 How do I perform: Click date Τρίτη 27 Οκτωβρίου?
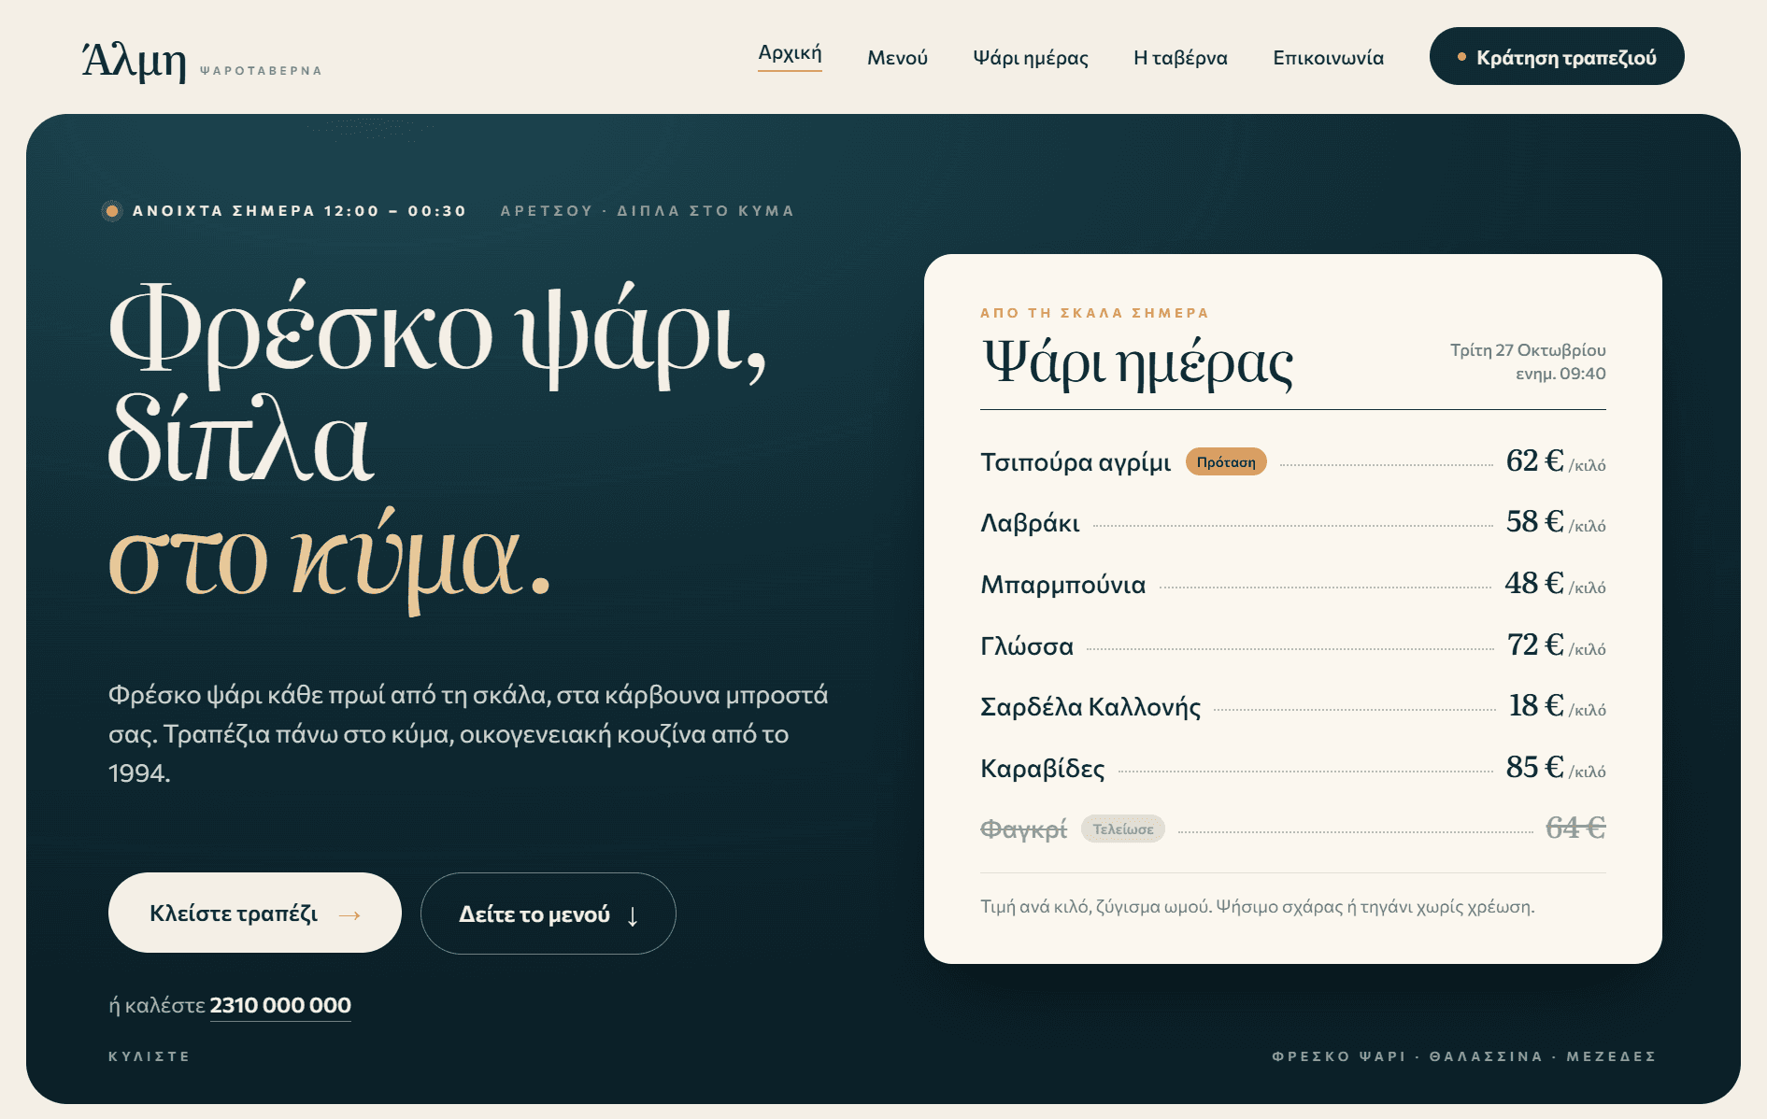pos(1528,350)
